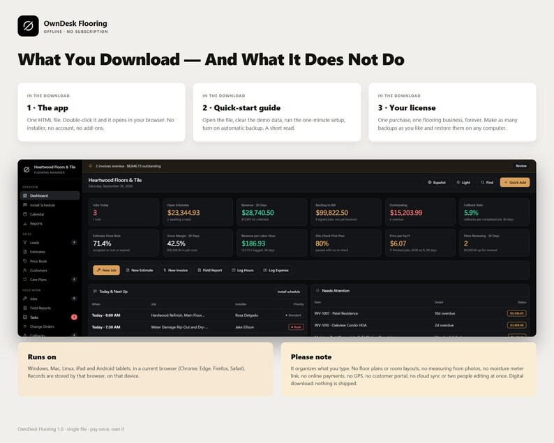Open Estimates in the sidebar
Viewport: 554px width, 443px height.
[50, 252]
